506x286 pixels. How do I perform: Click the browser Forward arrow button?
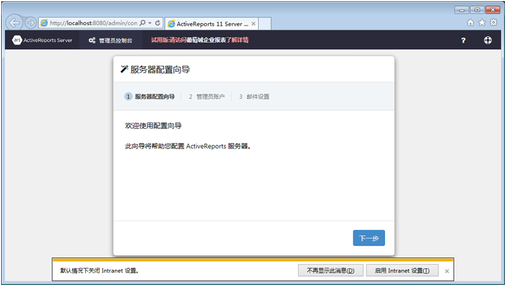[x=31, y=23]
